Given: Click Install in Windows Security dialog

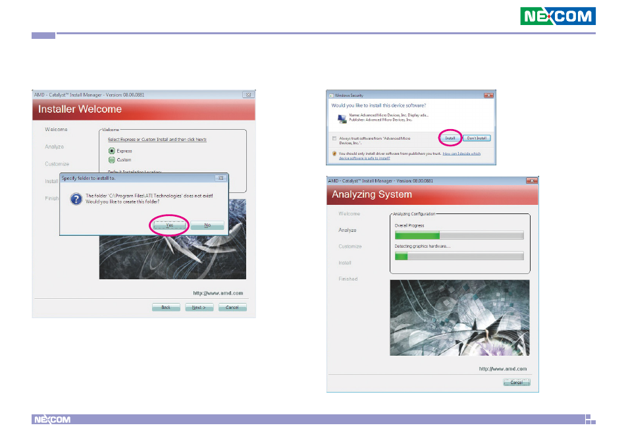Looking at the screenshot, I should pyautogui.click(x=450, y=138).
